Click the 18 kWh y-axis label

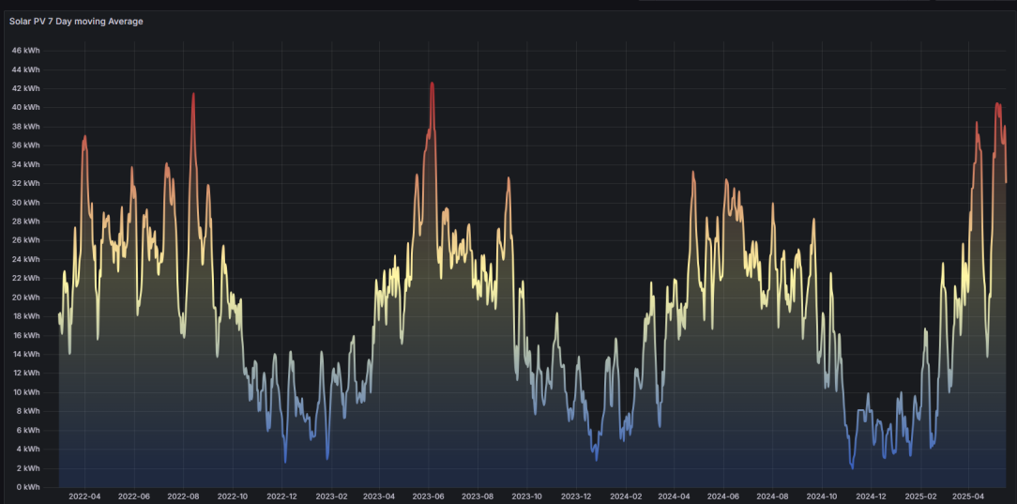tap(26, 316)
